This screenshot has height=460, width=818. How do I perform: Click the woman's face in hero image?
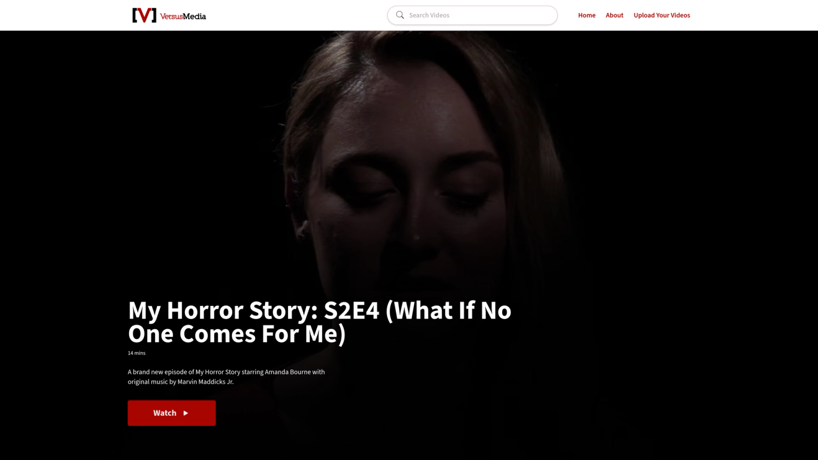(x=404, y=185)
